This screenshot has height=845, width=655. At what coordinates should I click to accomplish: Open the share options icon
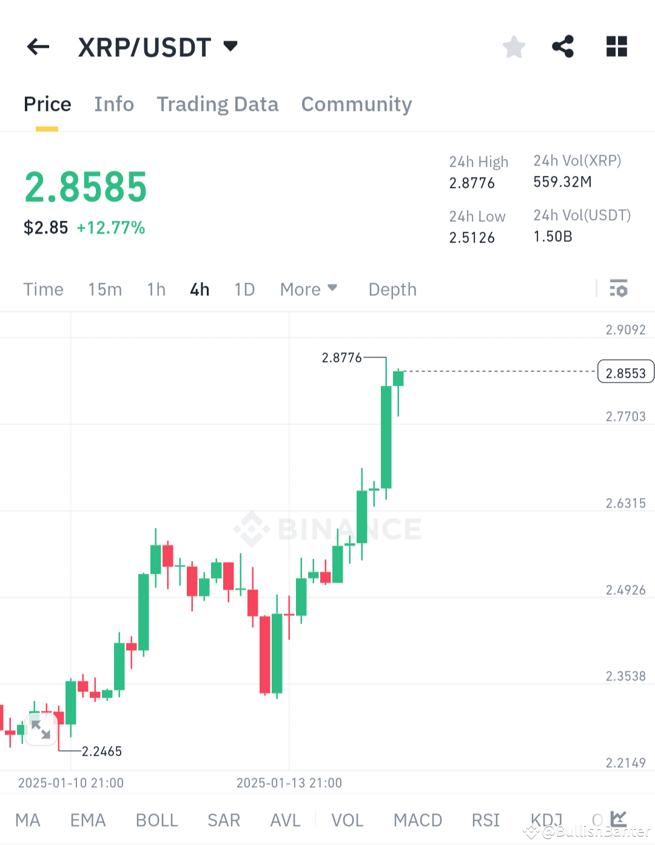click(563, 47)
